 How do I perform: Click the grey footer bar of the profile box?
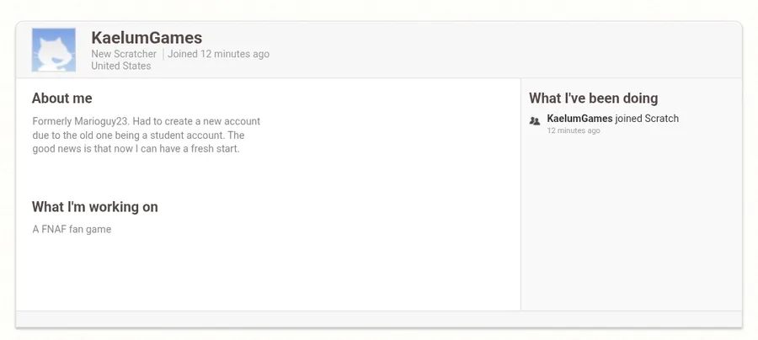[x=379, y=319]
